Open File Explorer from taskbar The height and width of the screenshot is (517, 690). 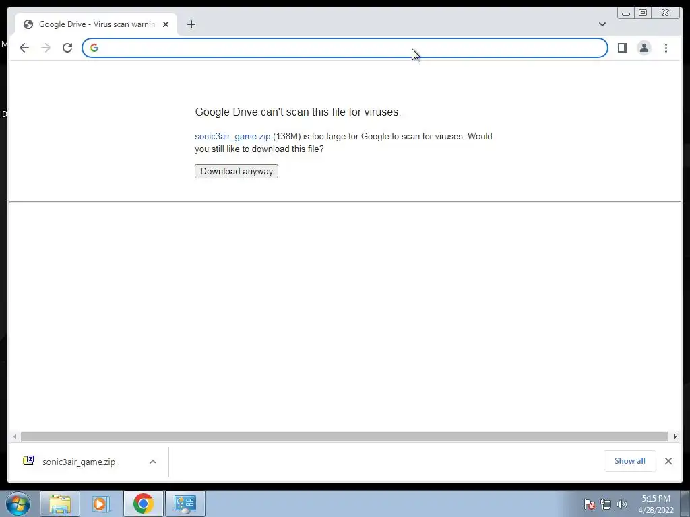point(60,504)
